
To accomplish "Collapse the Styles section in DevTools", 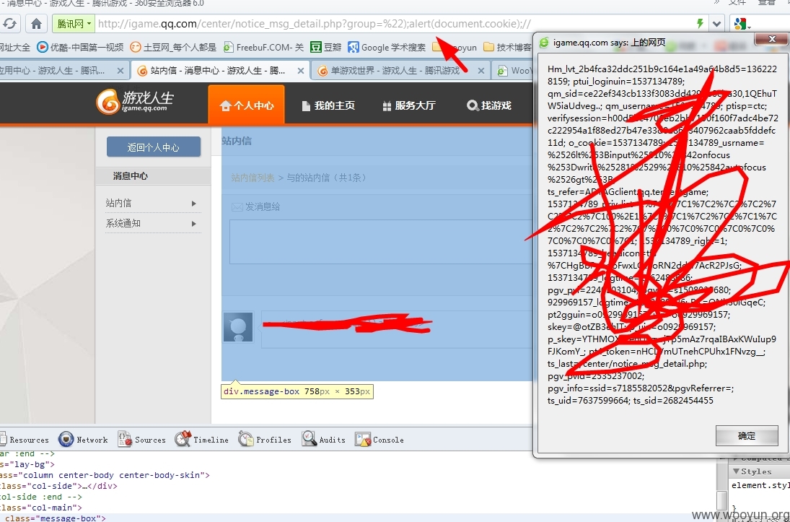I will tap(737, 471).
